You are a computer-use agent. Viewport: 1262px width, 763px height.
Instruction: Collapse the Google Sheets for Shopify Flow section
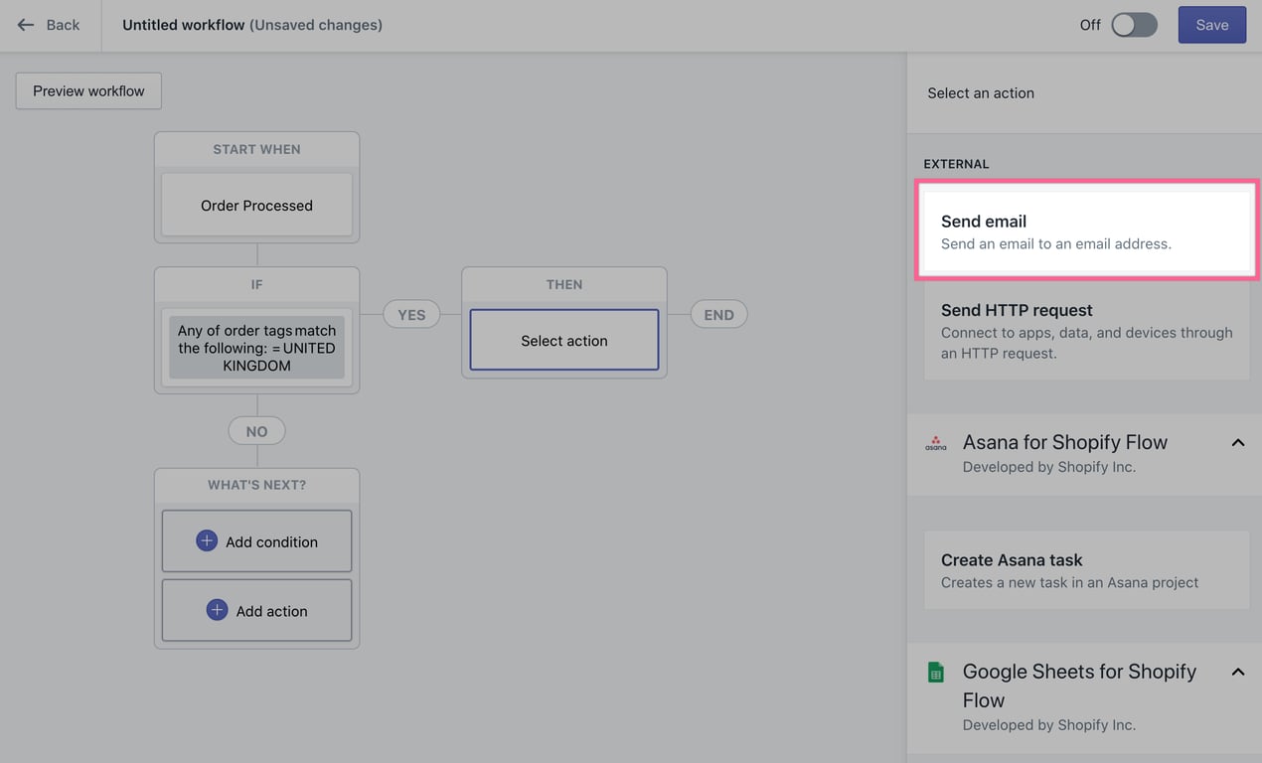point(1238,673)
